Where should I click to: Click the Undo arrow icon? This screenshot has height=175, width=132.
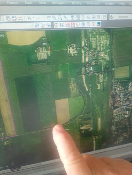[29, 18]
